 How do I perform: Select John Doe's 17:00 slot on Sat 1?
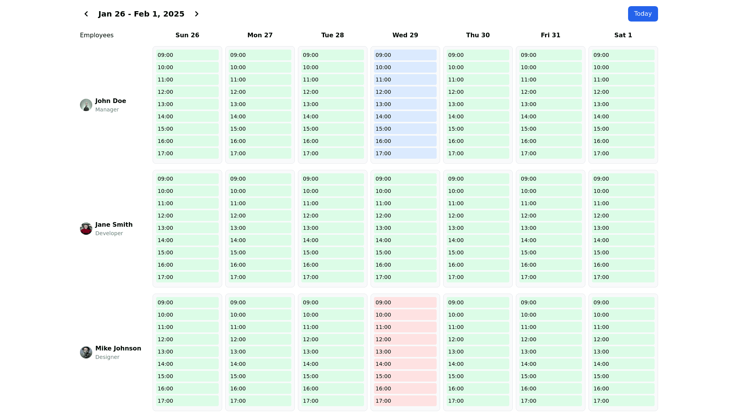pos(623,153)
